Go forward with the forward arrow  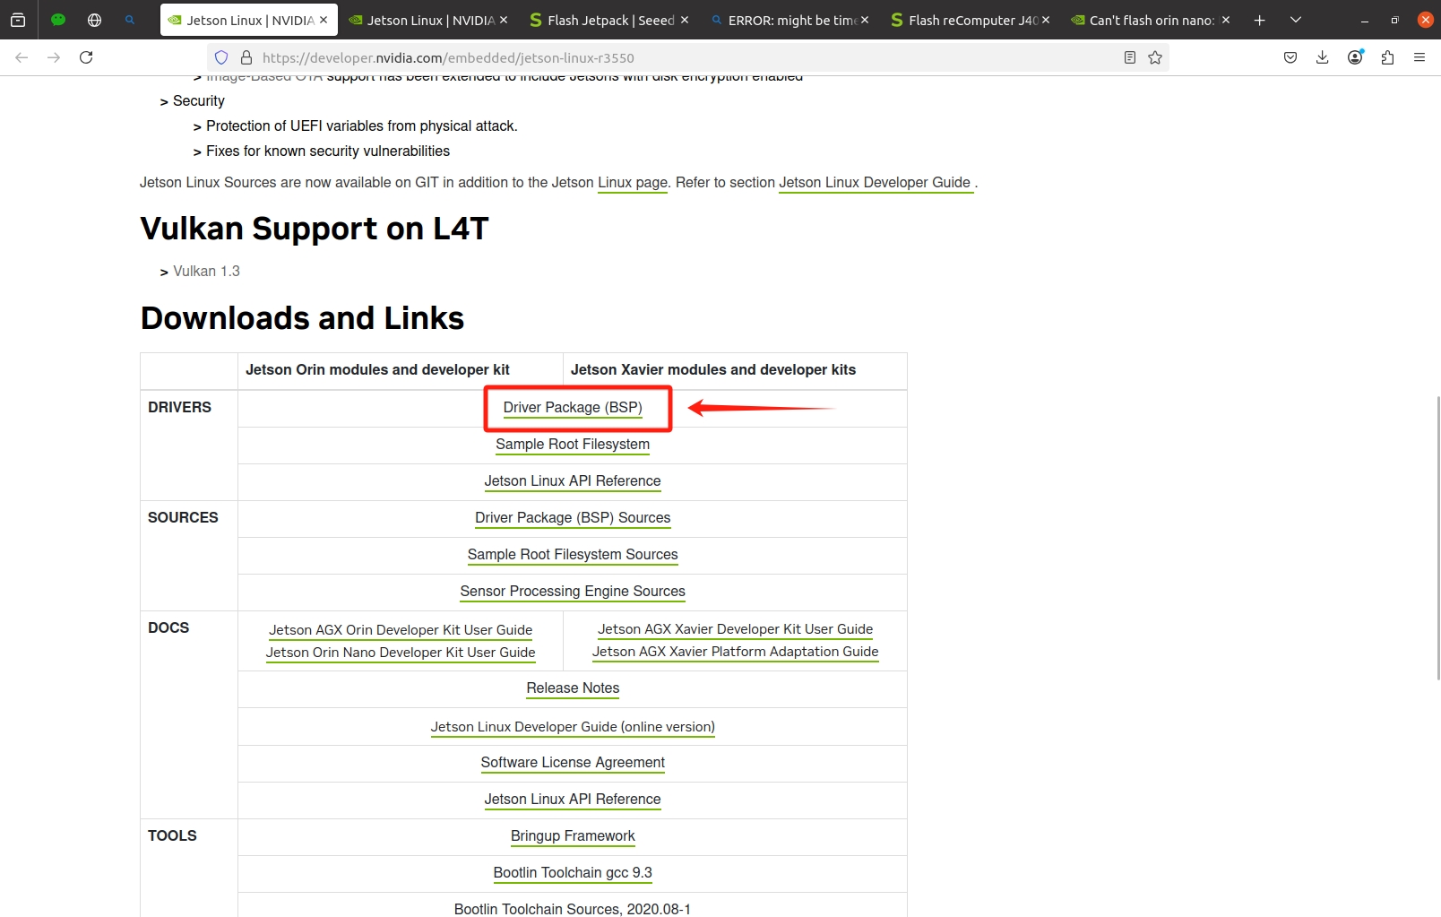pos(54,57)
